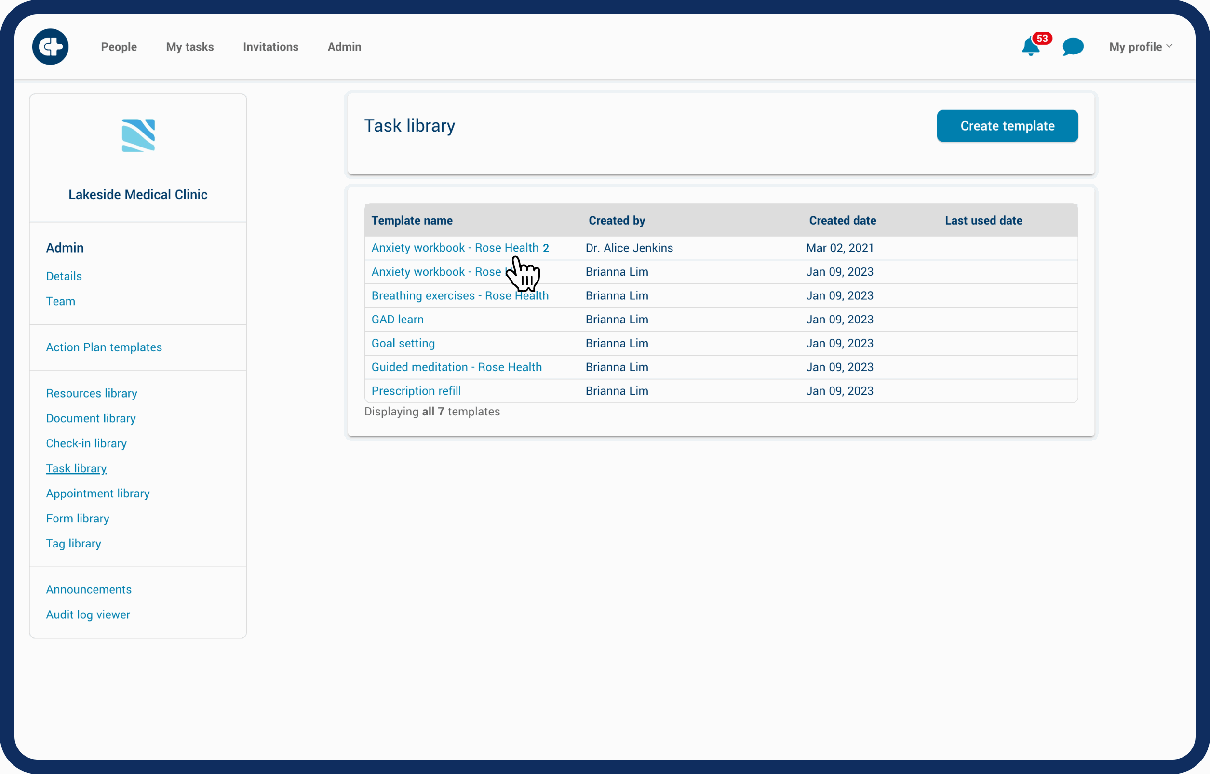Open the GAD learn template

[397, 319]
